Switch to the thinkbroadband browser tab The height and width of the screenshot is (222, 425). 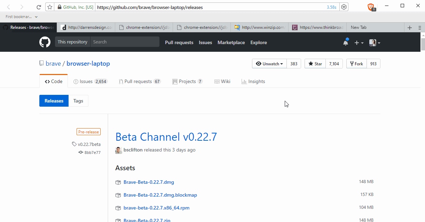tap(317, 27)
